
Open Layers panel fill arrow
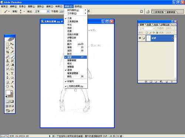(173, 32)
